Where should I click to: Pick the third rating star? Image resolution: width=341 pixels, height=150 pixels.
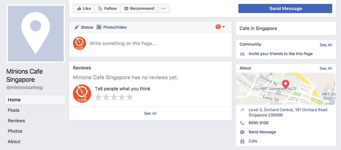(x=114, y=97)
